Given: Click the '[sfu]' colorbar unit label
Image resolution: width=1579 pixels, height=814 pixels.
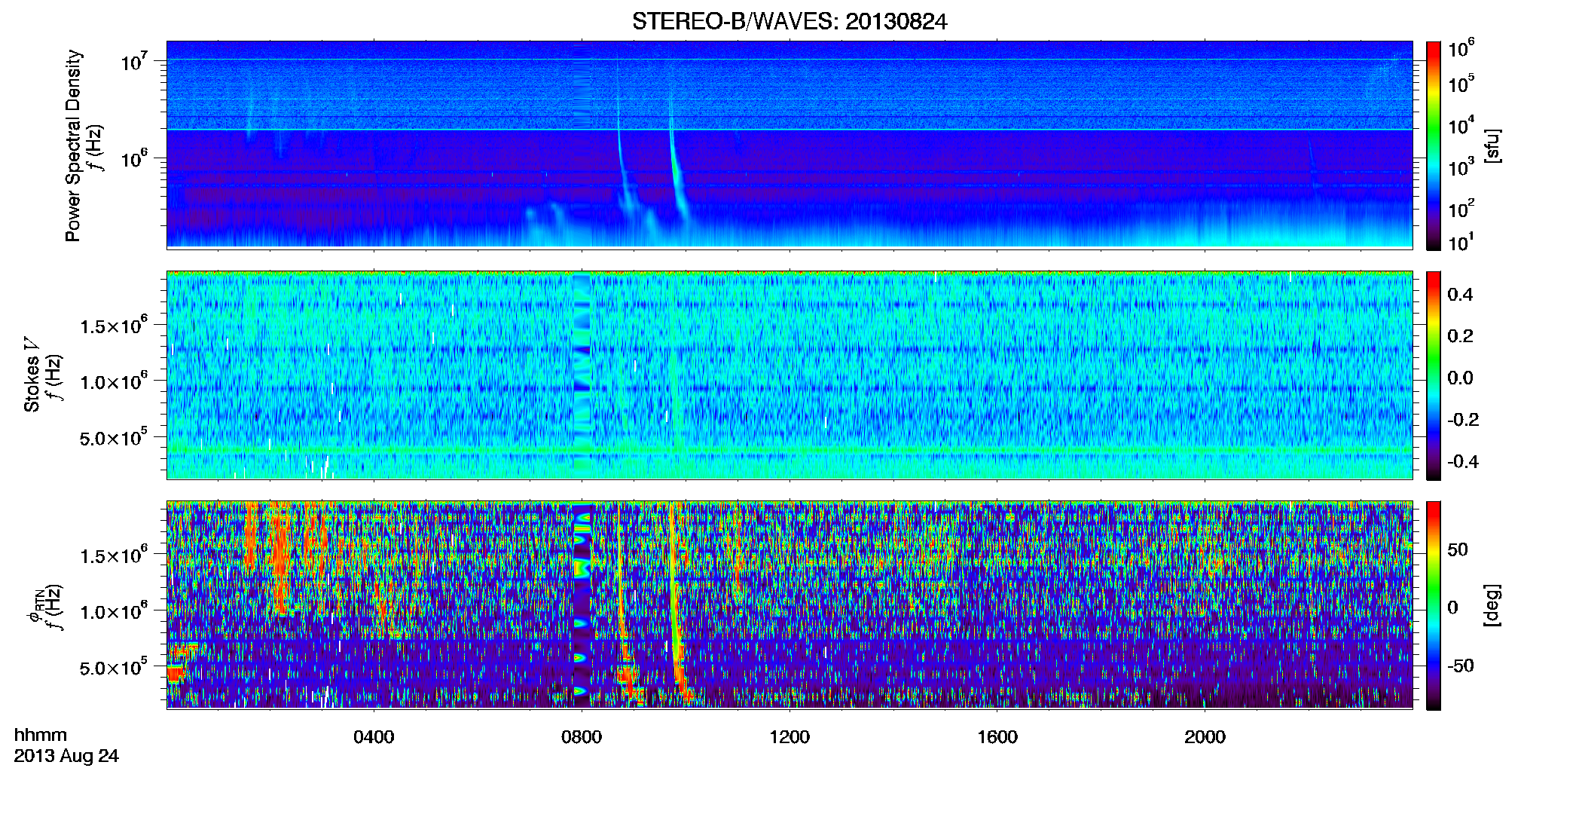Looking at the screenshot, I should 1492,145.
